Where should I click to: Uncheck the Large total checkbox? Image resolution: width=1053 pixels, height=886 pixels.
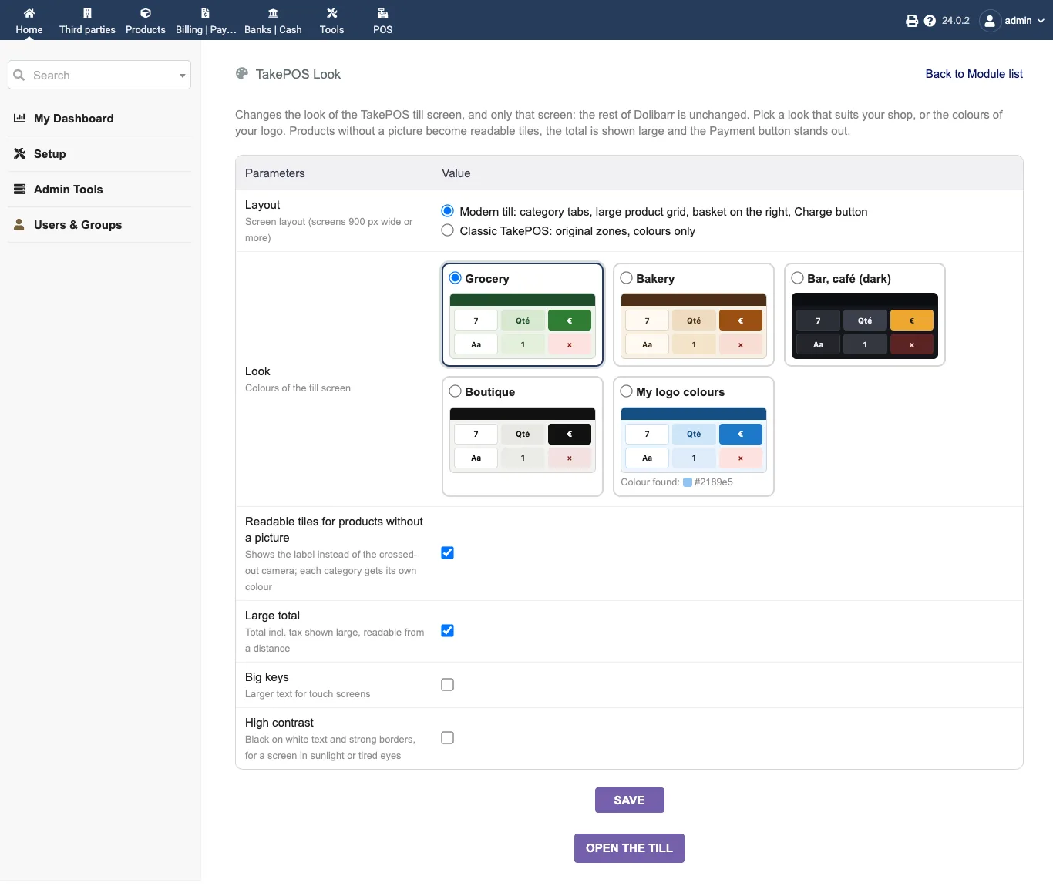[447, 630]
